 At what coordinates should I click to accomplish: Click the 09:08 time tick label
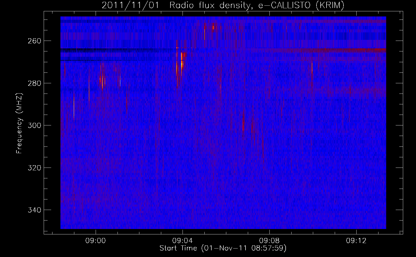pos(269,241)
